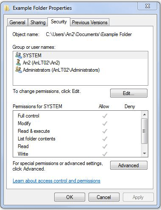161x210 pixels.
Task: Open the Sharing tab
Action: point(38,22)
